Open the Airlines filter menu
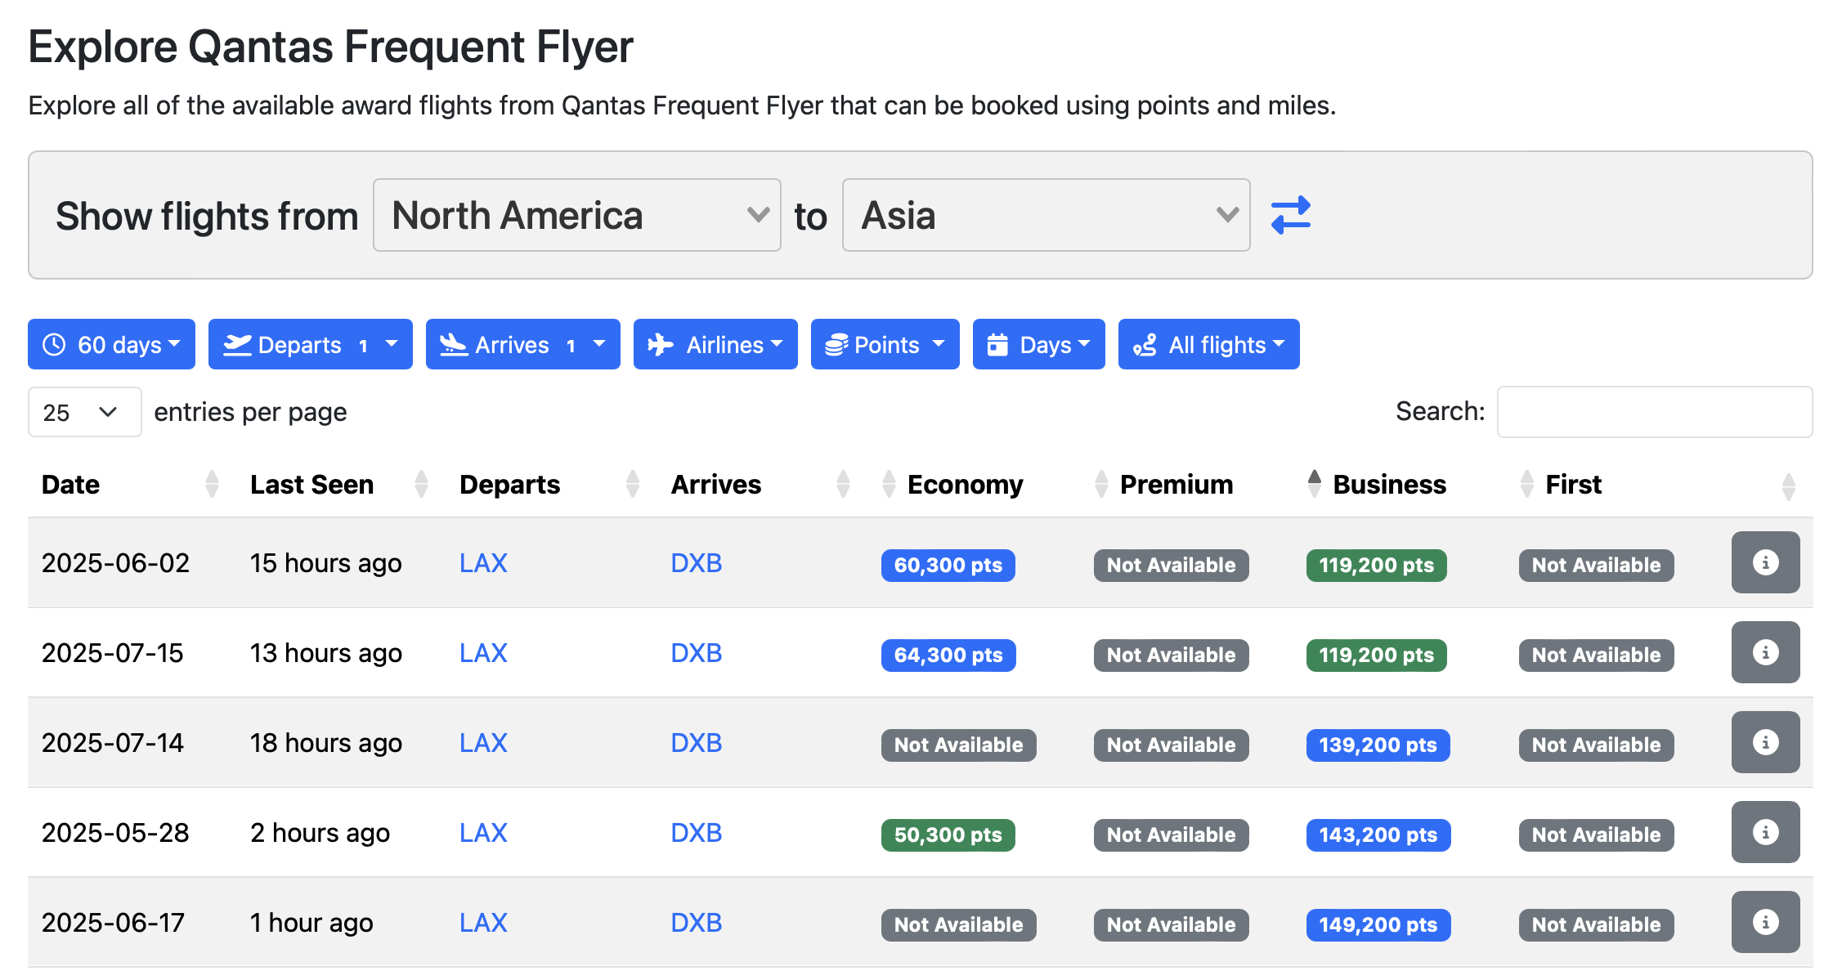The image size is (1833, 971). tap(715, 344)
